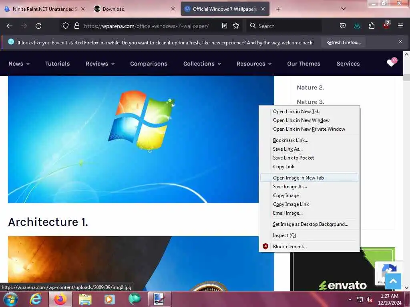Click the network tray icon

(360, 300)
